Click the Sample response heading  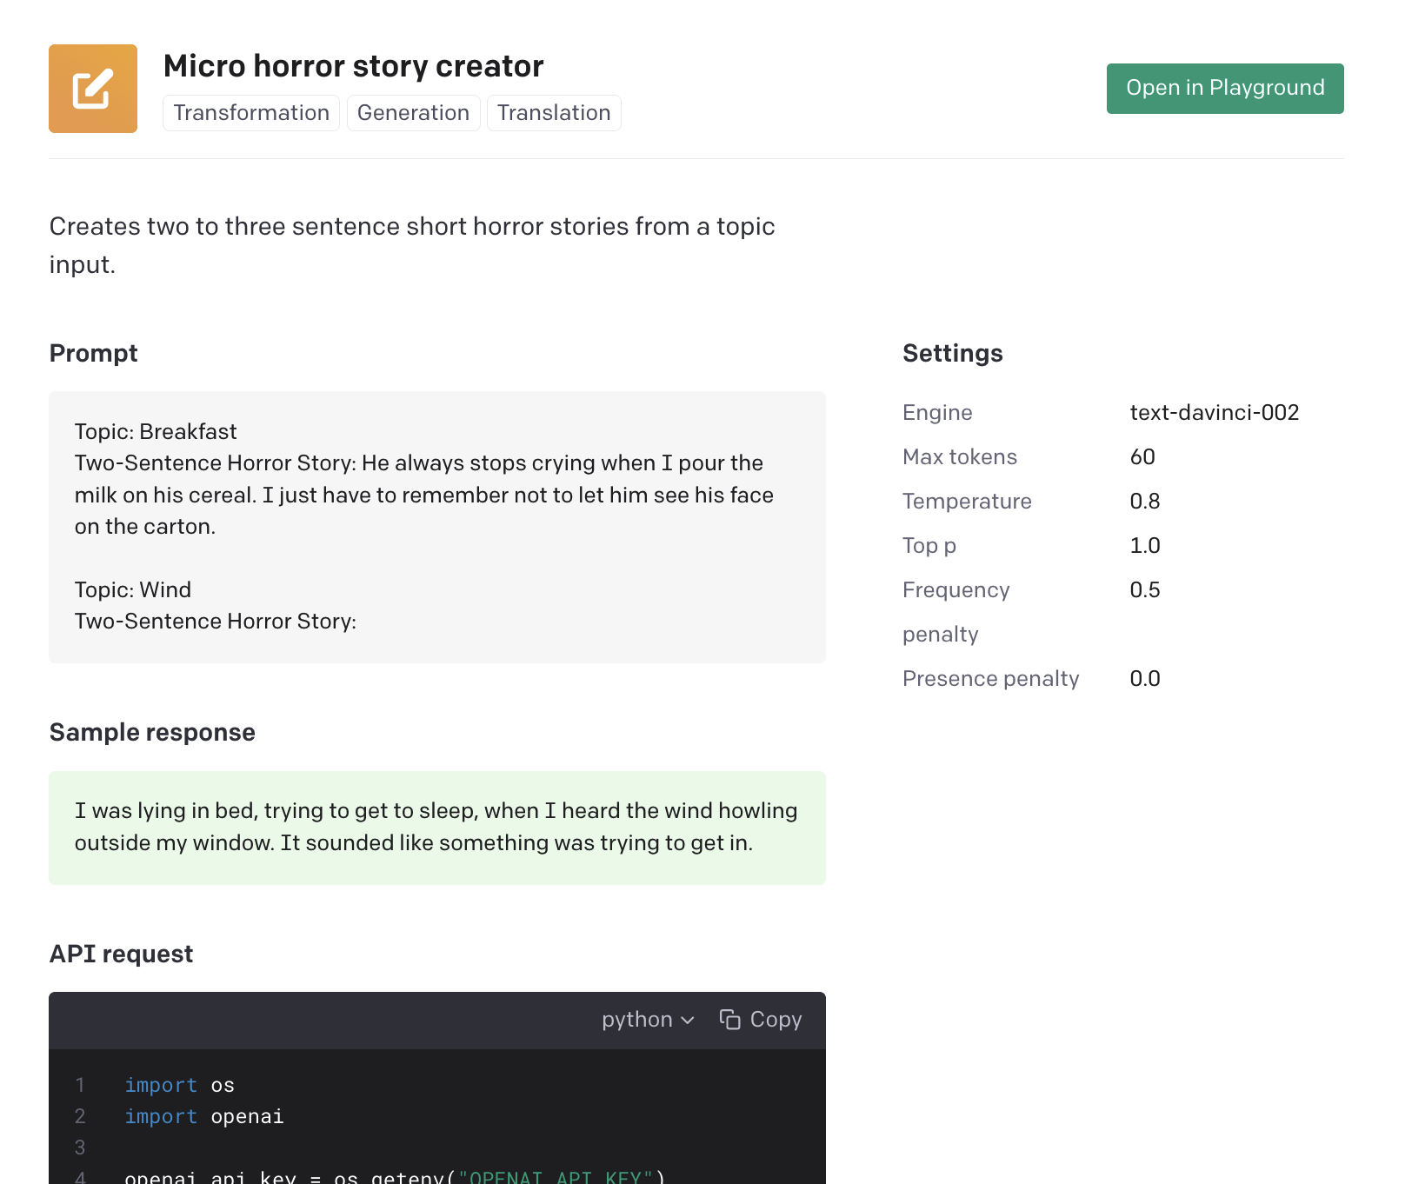click(x=152, y=732)
